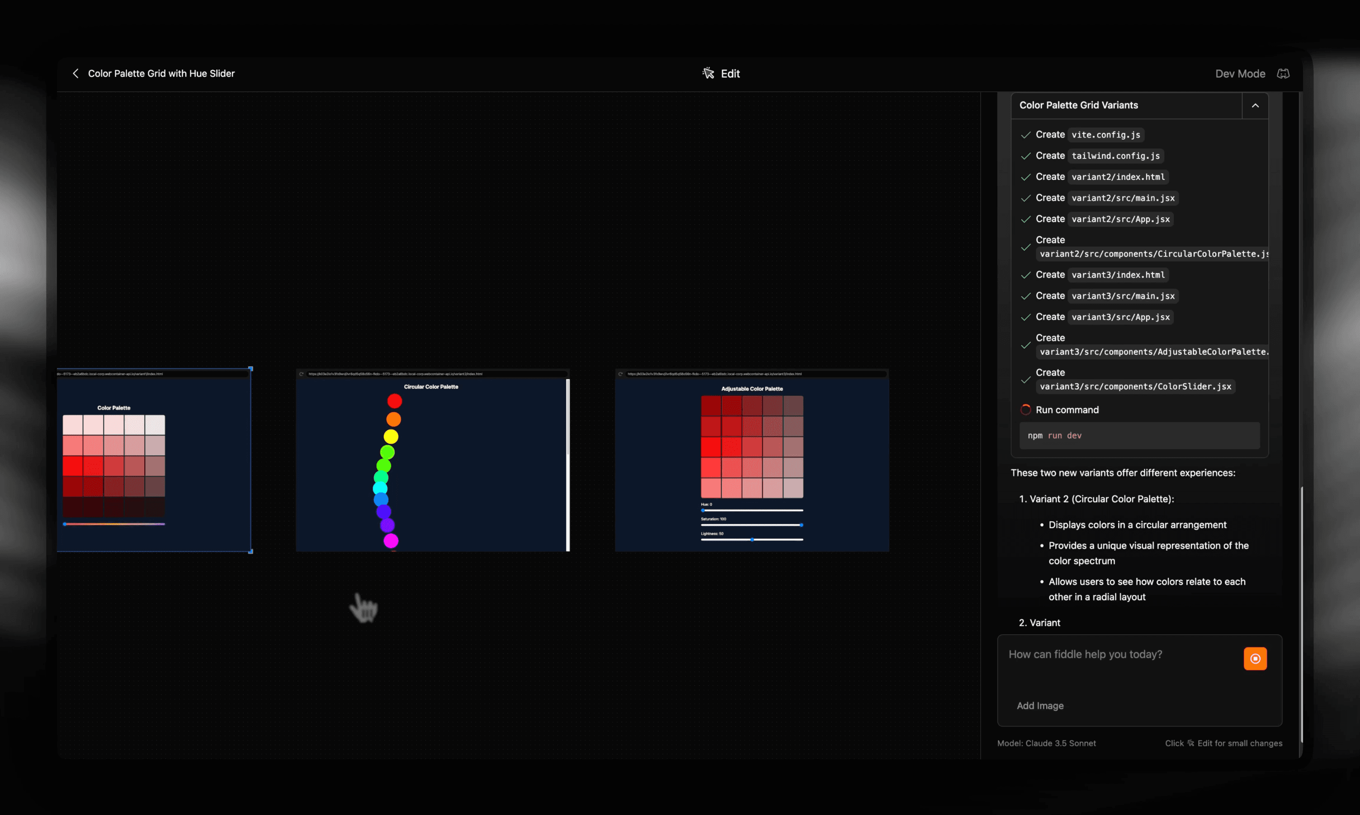Click the AdjustableColorPalette component file chip
The width and height of the screenshot is (1360, 815).
coord(1152,351)
